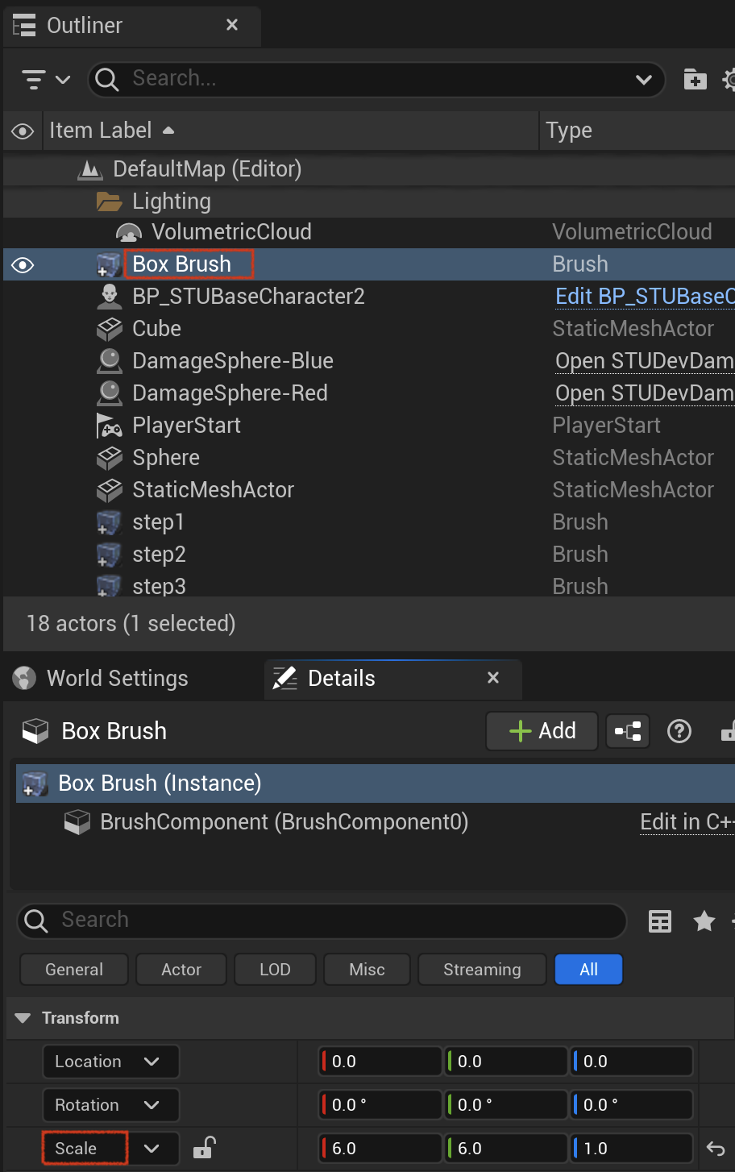Image resolution: width=735 pixels, height=1172 pixels.
Task: Select the Actor filter button
Action: 181,970
